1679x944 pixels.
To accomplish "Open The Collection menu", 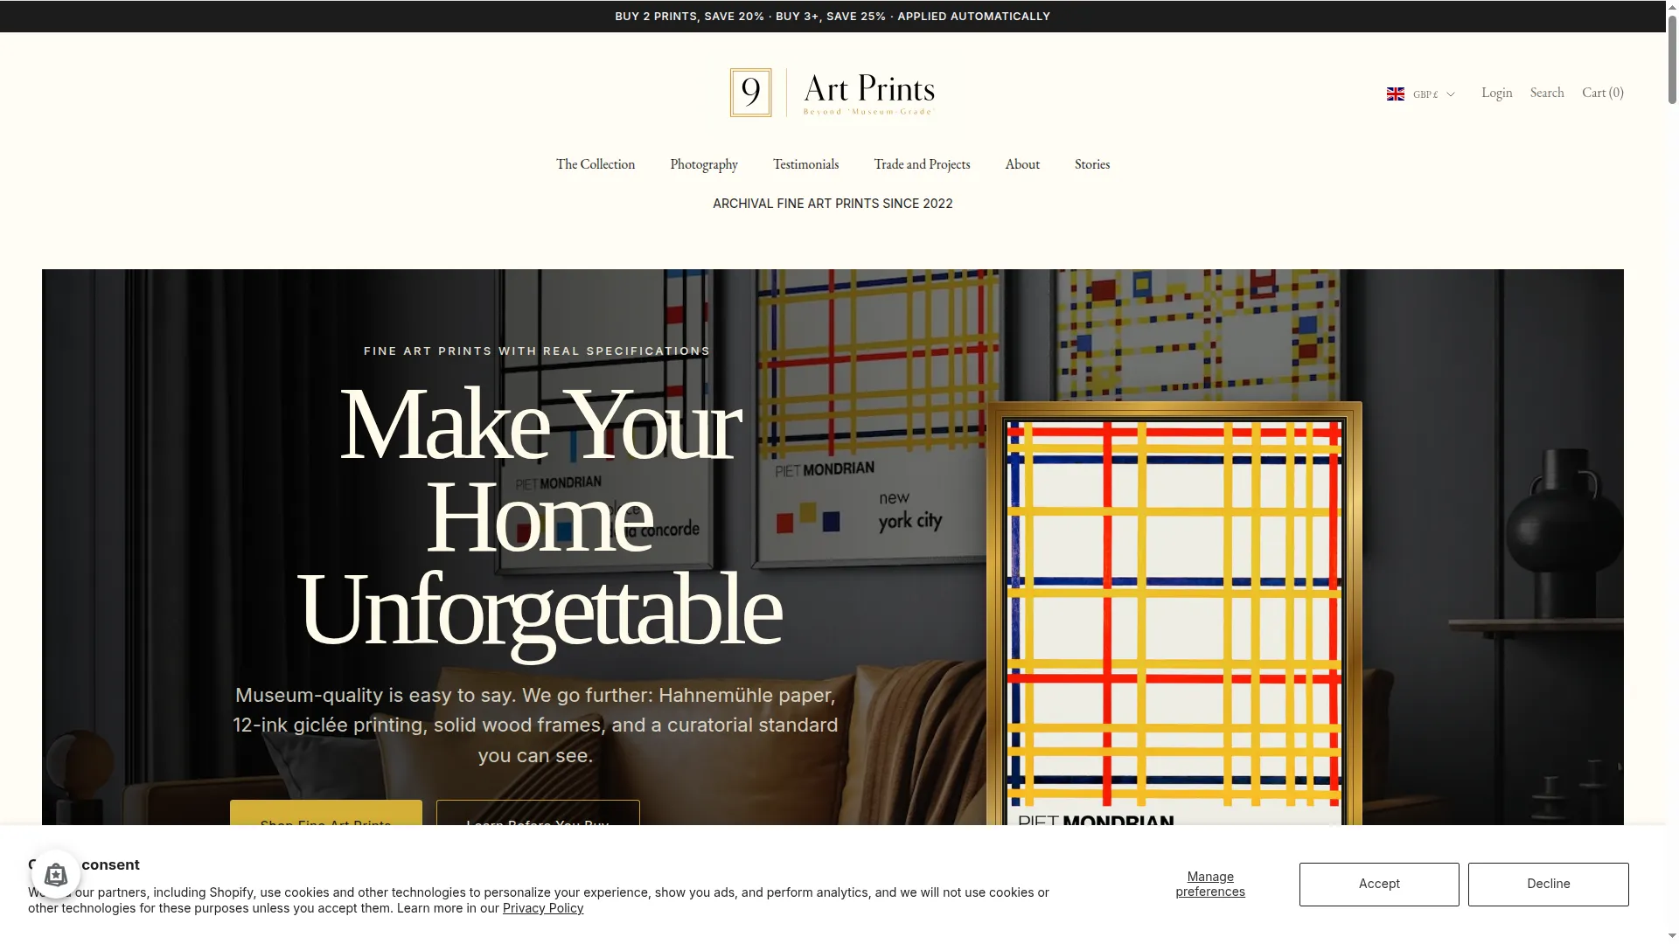I will point(596,164).
